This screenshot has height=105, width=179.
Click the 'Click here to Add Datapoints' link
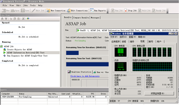(85, 76)
